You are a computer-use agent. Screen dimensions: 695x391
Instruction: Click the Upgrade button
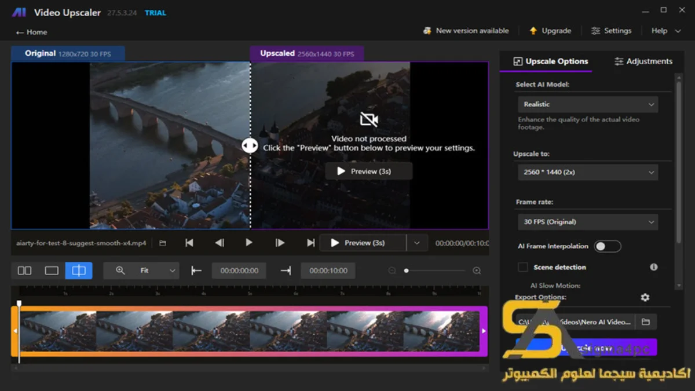point(550,31)
